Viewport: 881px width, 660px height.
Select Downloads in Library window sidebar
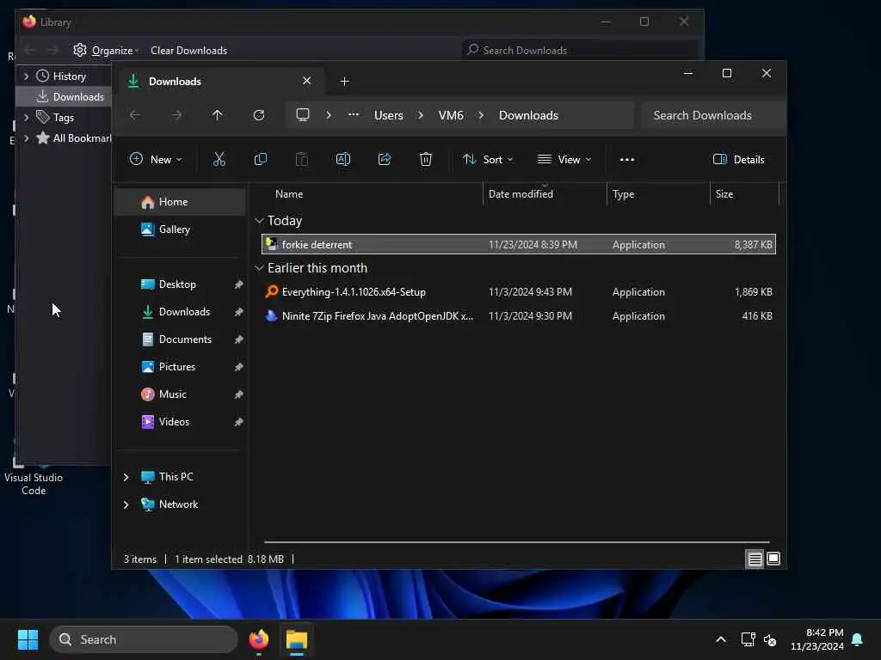coord(65,96)
